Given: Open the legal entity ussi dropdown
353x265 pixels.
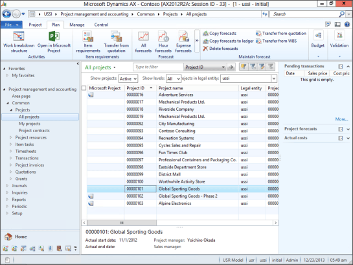Looking at the screenshot, I should [x=274, y=78].
